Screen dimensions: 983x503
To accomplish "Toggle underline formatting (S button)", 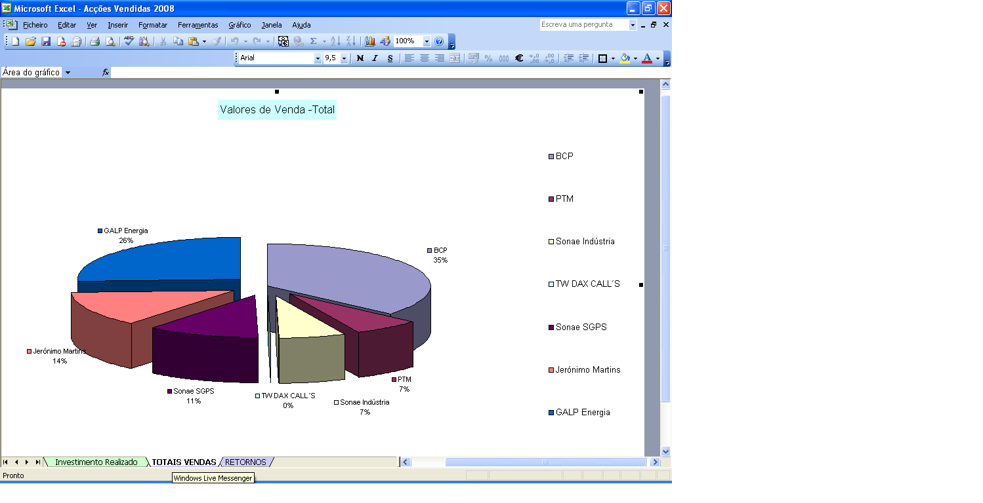I will (390, 58).
